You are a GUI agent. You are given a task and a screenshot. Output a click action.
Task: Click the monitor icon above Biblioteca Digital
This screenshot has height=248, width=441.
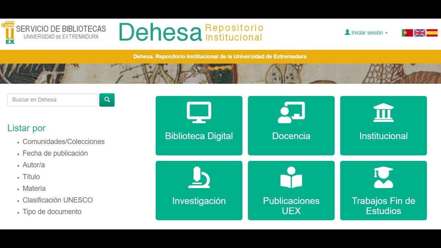[199, 113]
